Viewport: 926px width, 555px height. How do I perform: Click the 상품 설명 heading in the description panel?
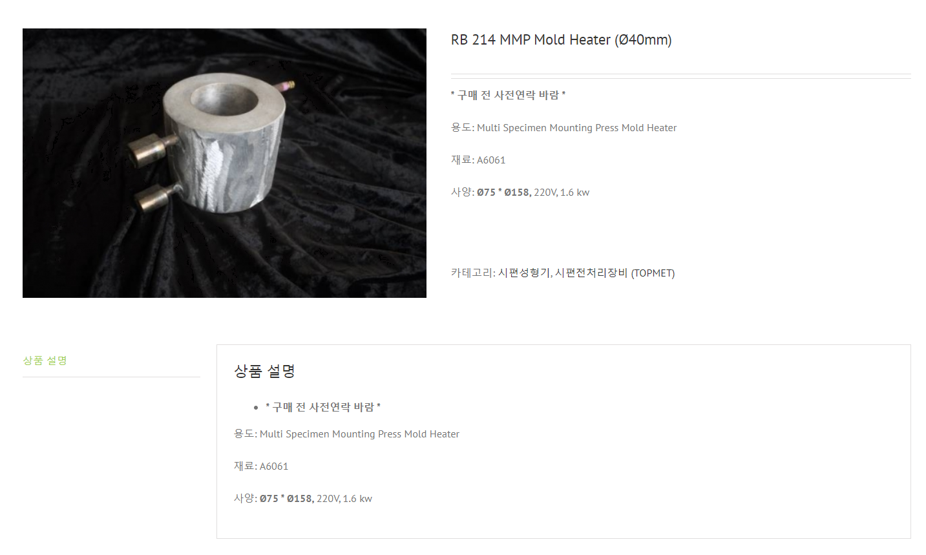[x=264, y=371]
